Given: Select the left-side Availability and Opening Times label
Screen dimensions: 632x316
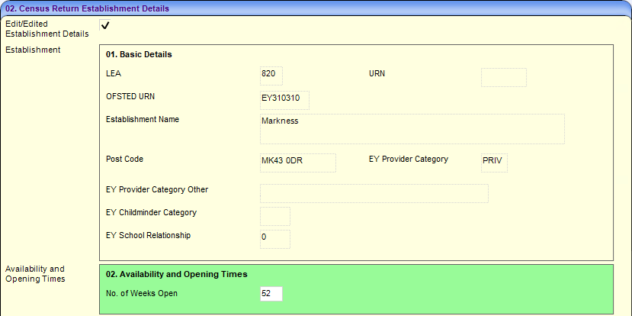Looking at the screenshot, I should (x=35, y=274).
